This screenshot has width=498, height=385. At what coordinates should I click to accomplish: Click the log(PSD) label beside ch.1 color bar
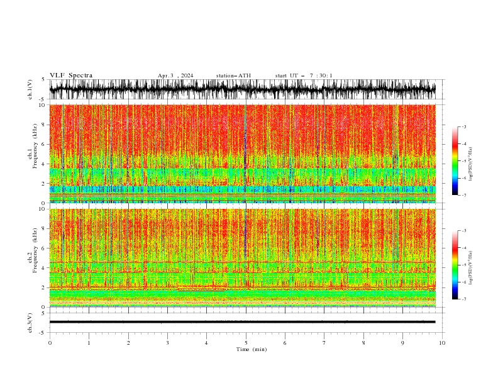pyautogui.click(x=471, y=164)
